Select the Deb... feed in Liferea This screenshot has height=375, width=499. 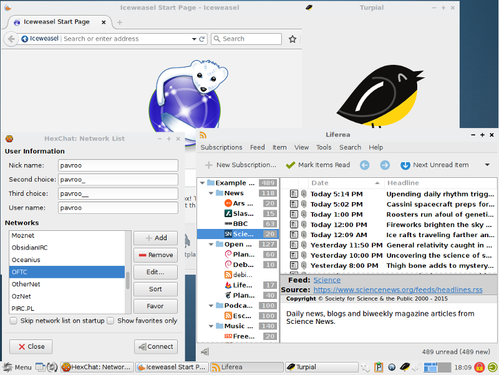[238, 265]
